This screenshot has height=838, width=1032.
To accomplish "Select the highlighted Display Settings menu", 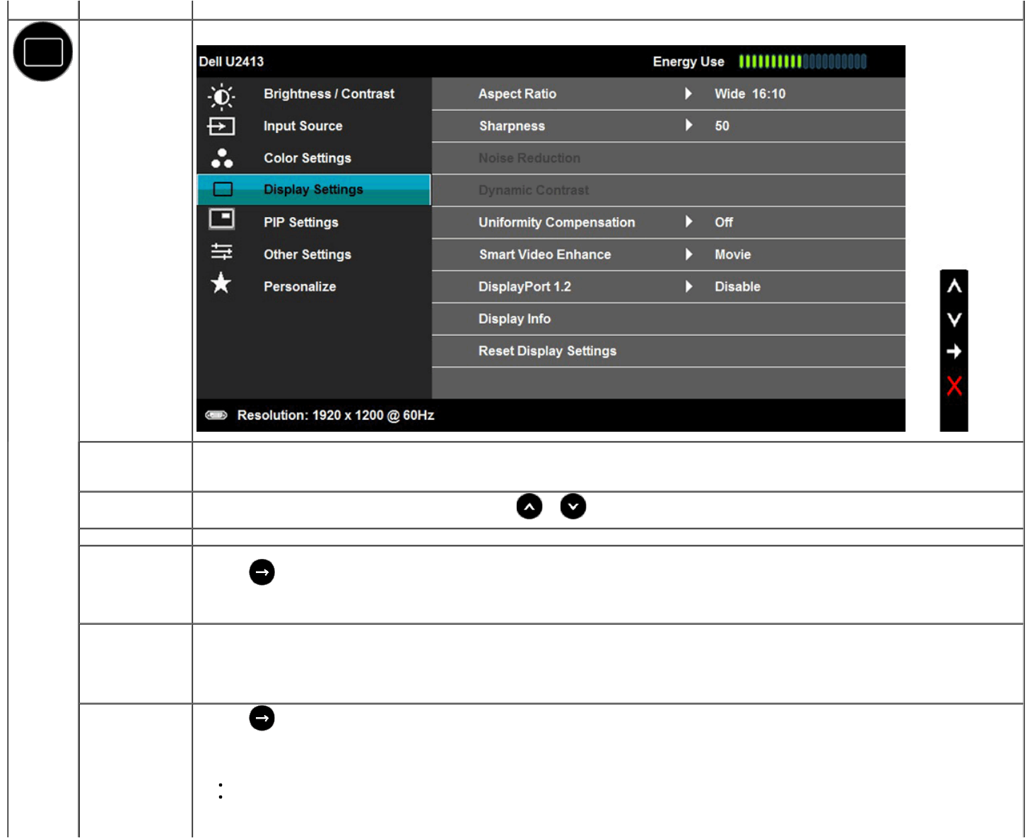I will (x=314, y=189).
